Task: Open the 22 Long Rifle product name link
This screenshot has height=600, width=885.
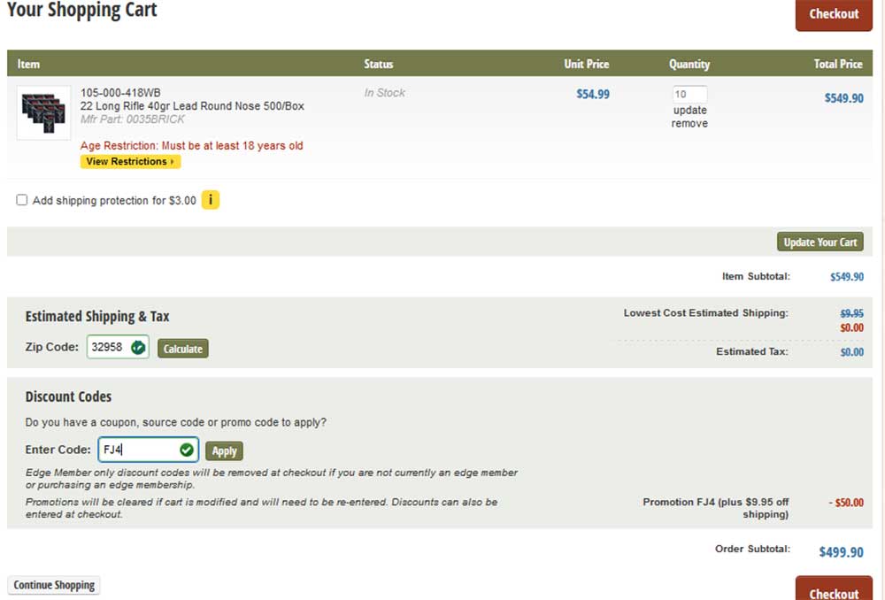Action: point(192,106)
